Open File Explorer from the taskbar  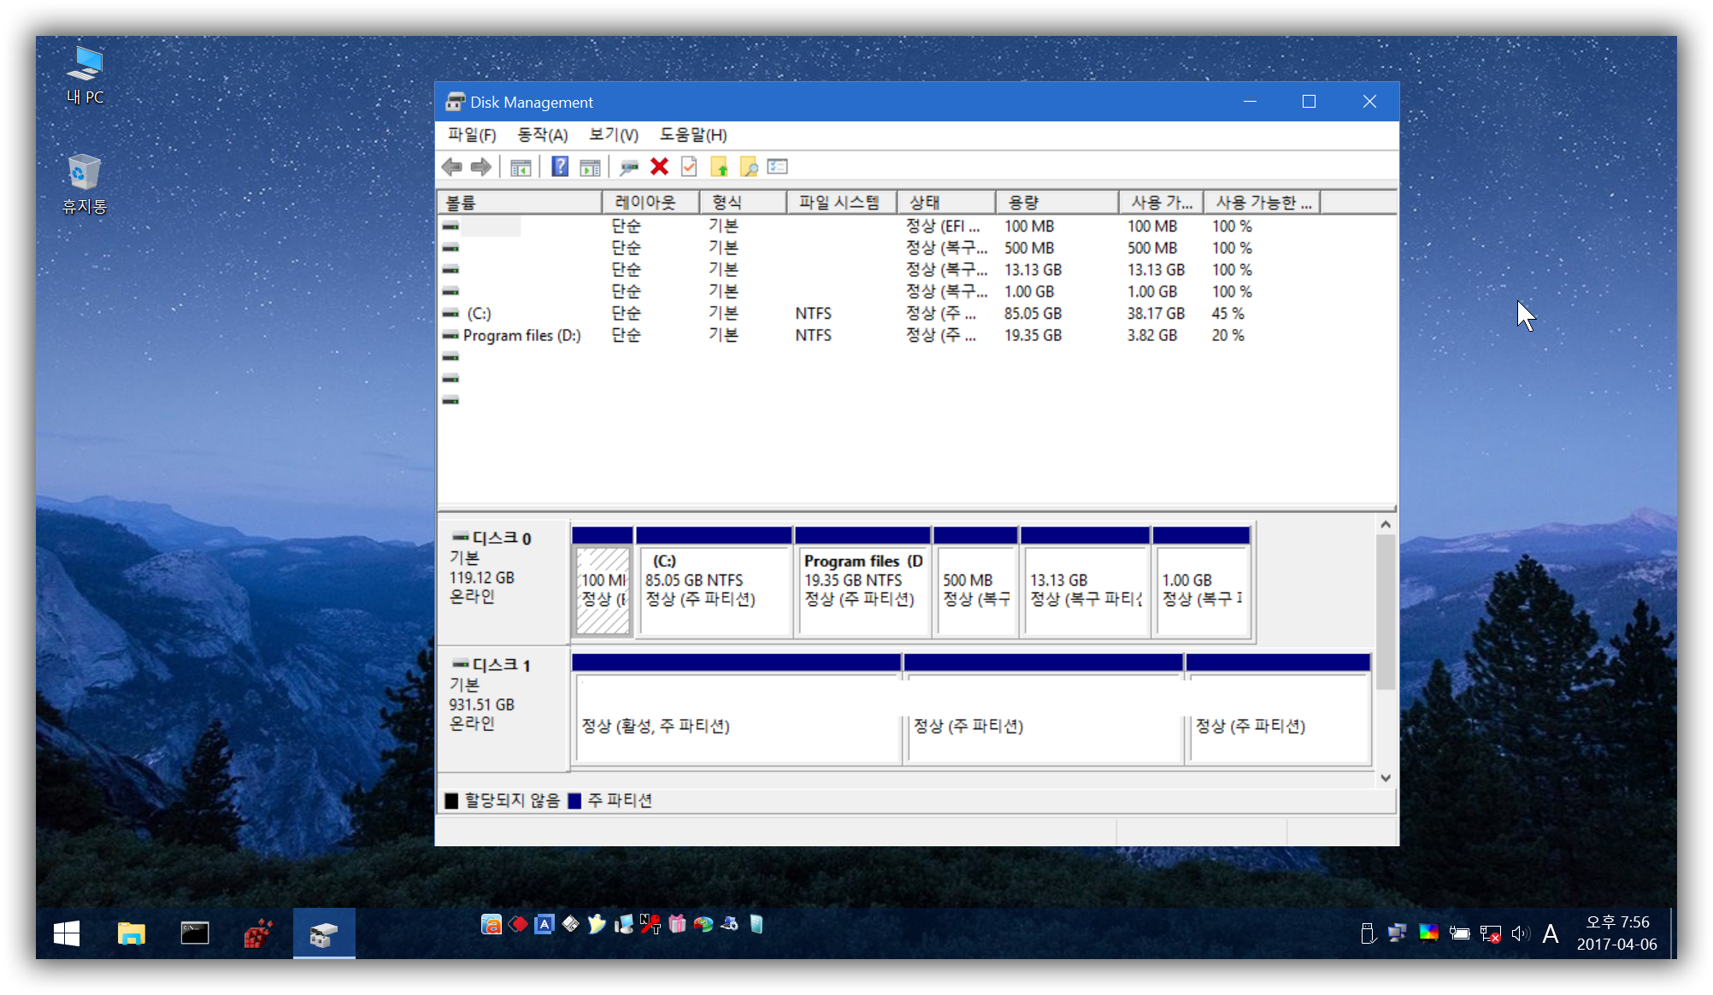click(131, 933)
